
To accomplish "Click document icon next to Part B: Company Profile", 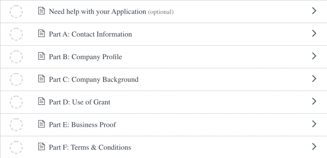I will point(42,56).
